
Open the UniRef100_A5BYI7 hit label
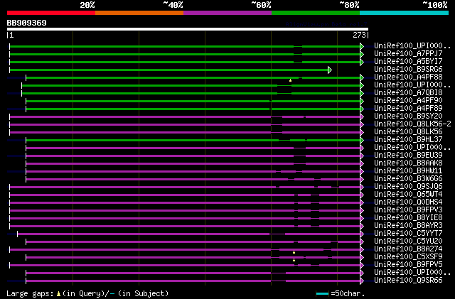click(408, 62)
